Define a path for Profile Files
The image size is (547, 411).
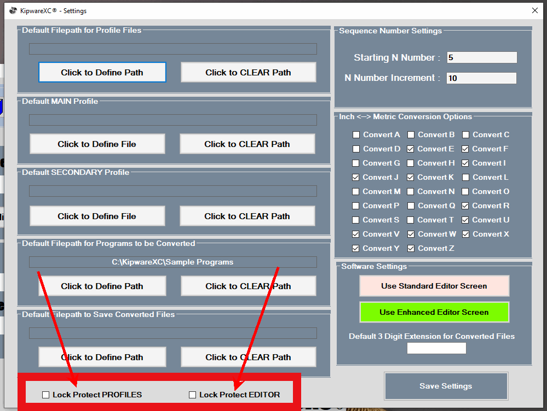tap(102, 72)
